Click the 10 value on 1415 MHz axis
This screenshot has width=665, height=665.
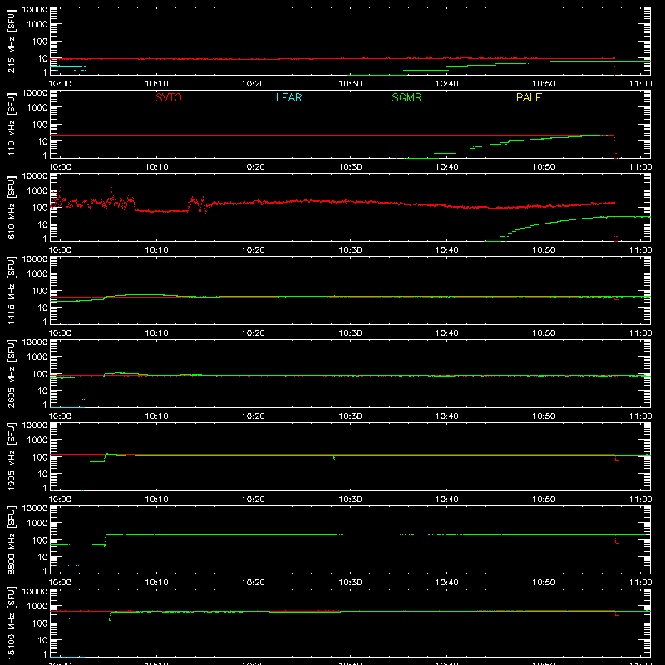click(42, 308)
